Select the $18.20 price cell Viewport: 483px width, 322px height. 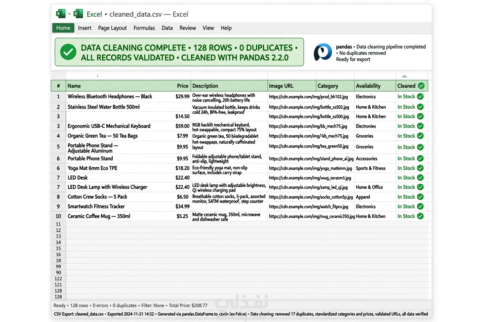pos(182,168)
